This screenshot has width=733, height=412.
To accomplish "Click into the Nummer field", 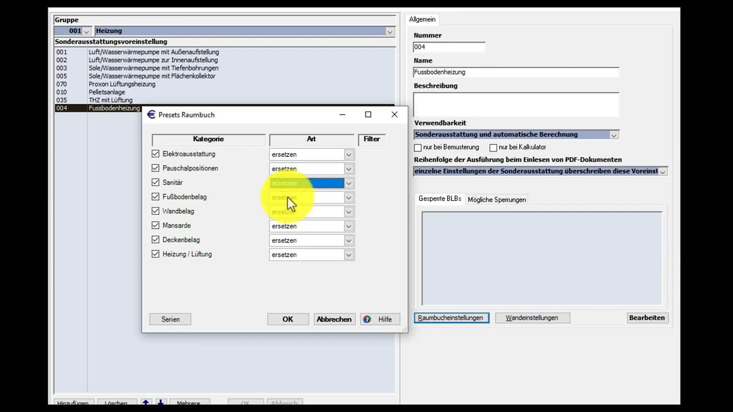I will tap(449, 47).
